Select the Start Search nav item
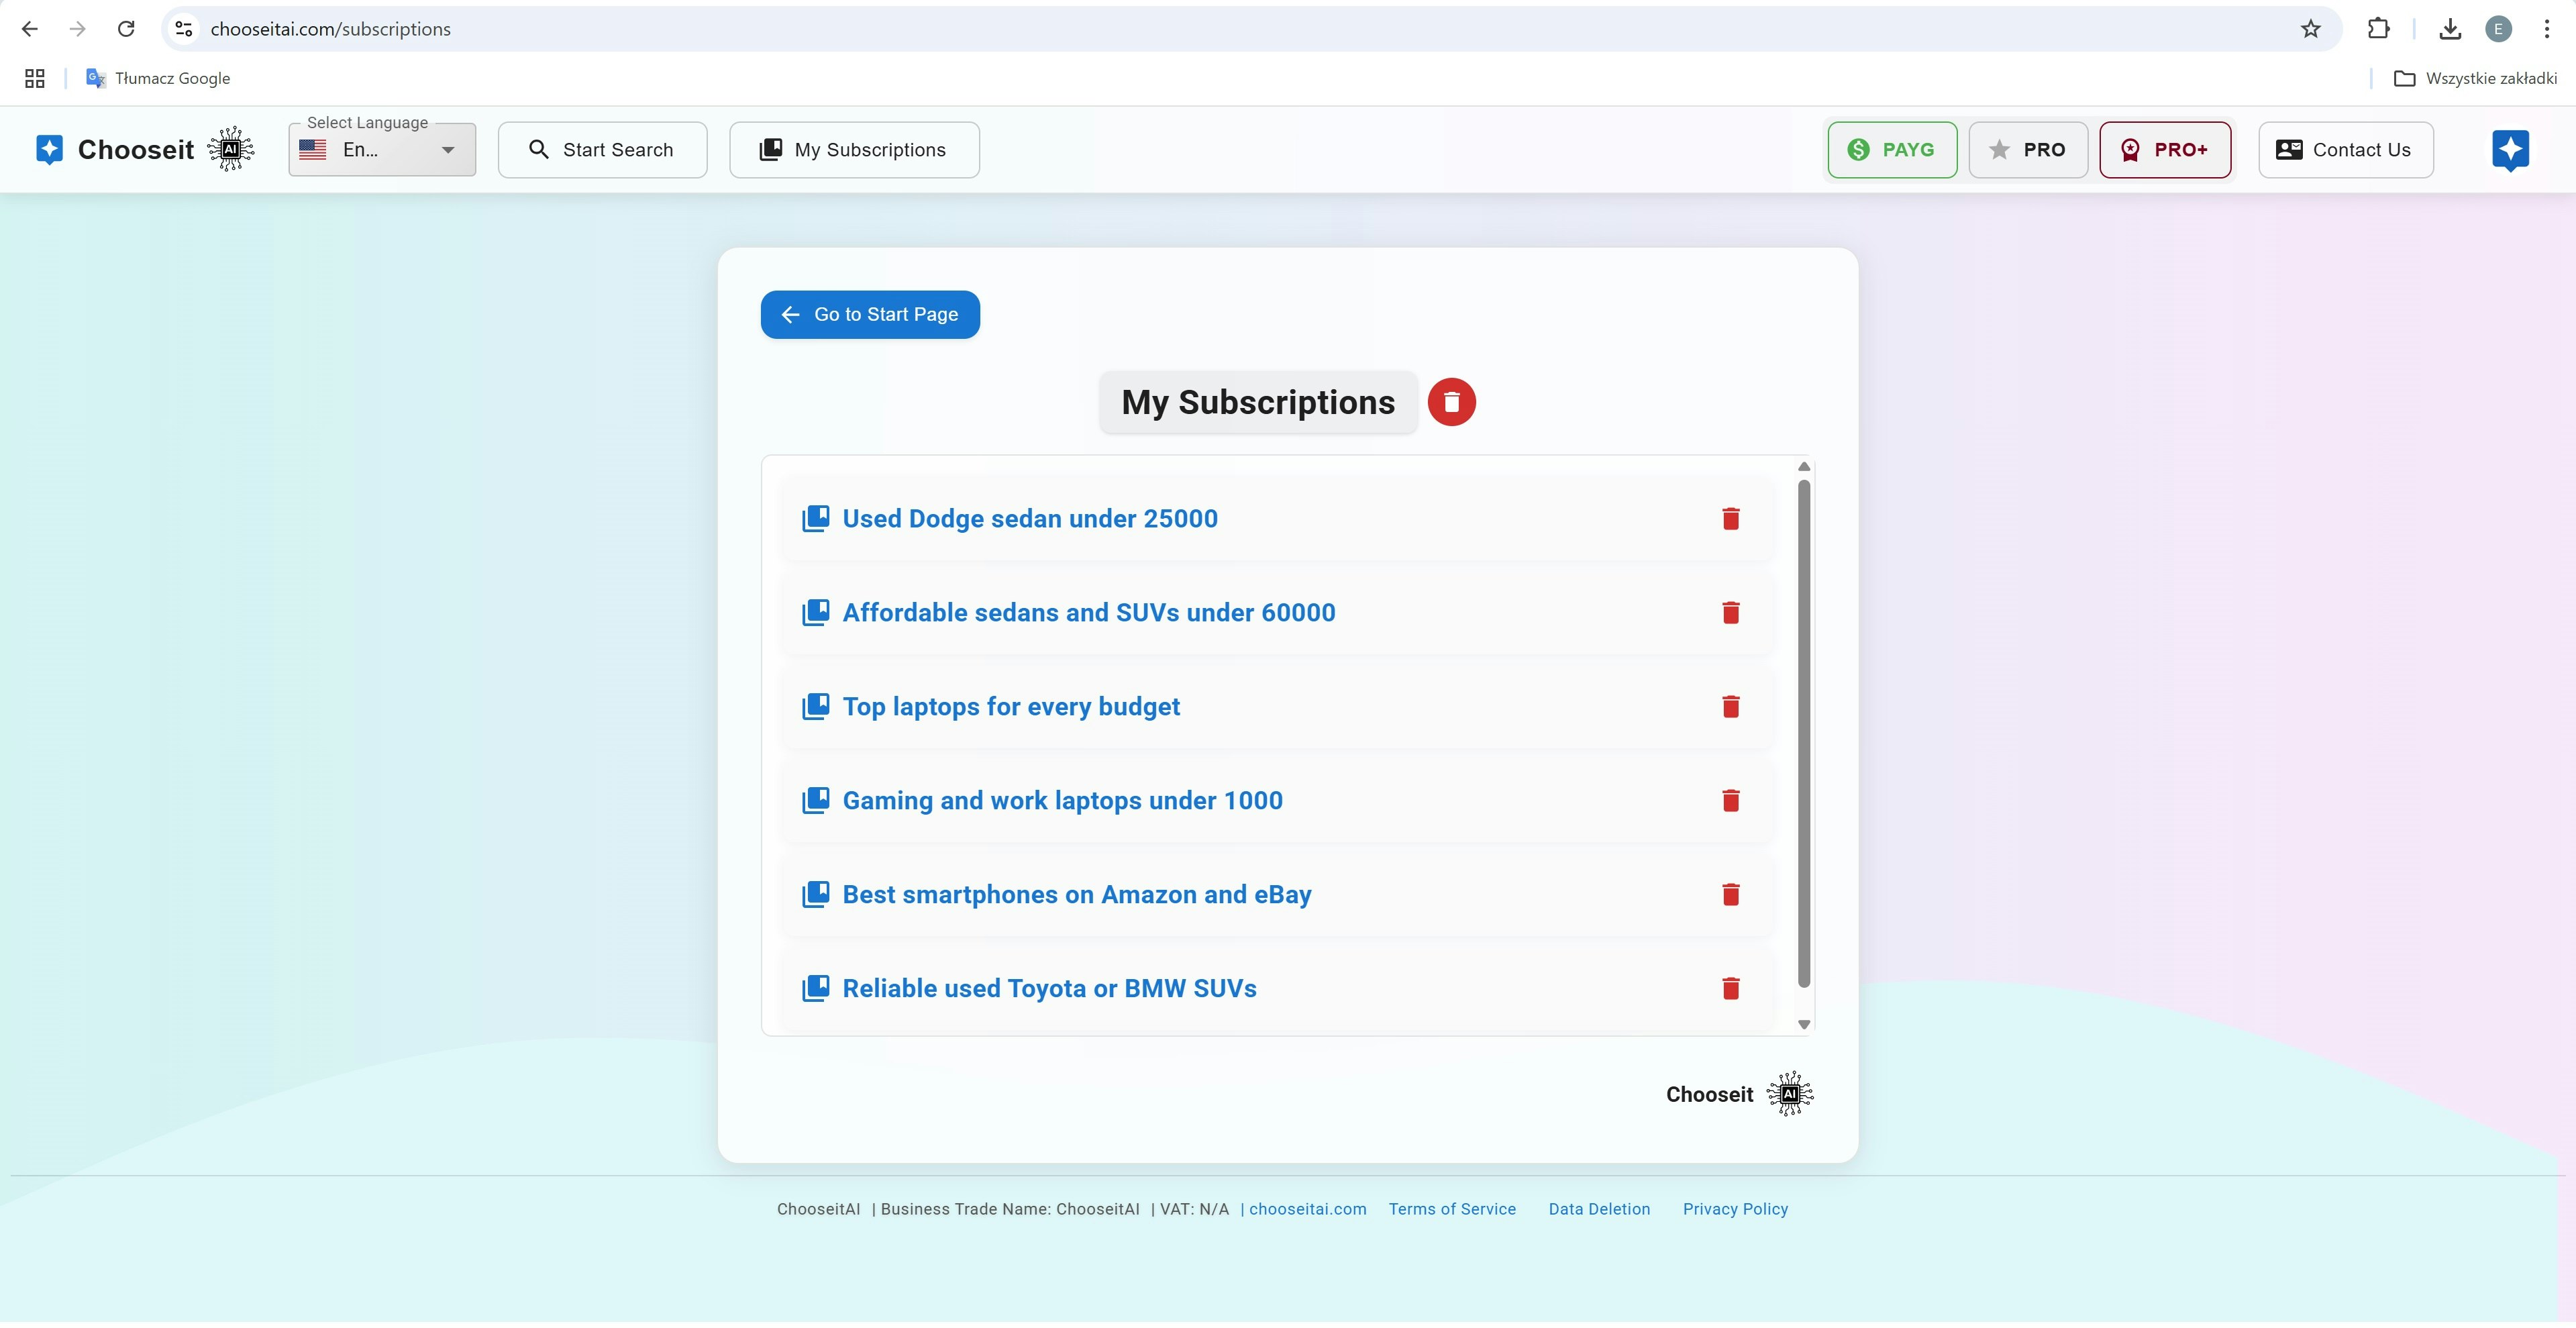The image size is (2576, 1328). (602, 150)
